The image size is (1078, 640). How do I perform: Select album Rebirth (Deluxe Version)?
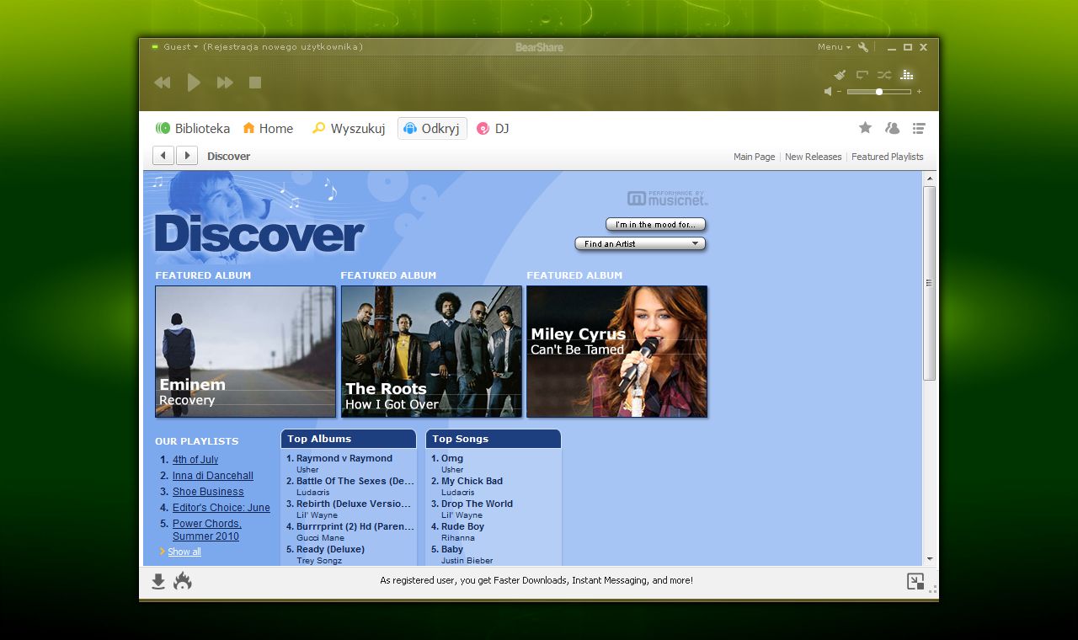click(354, 504)
